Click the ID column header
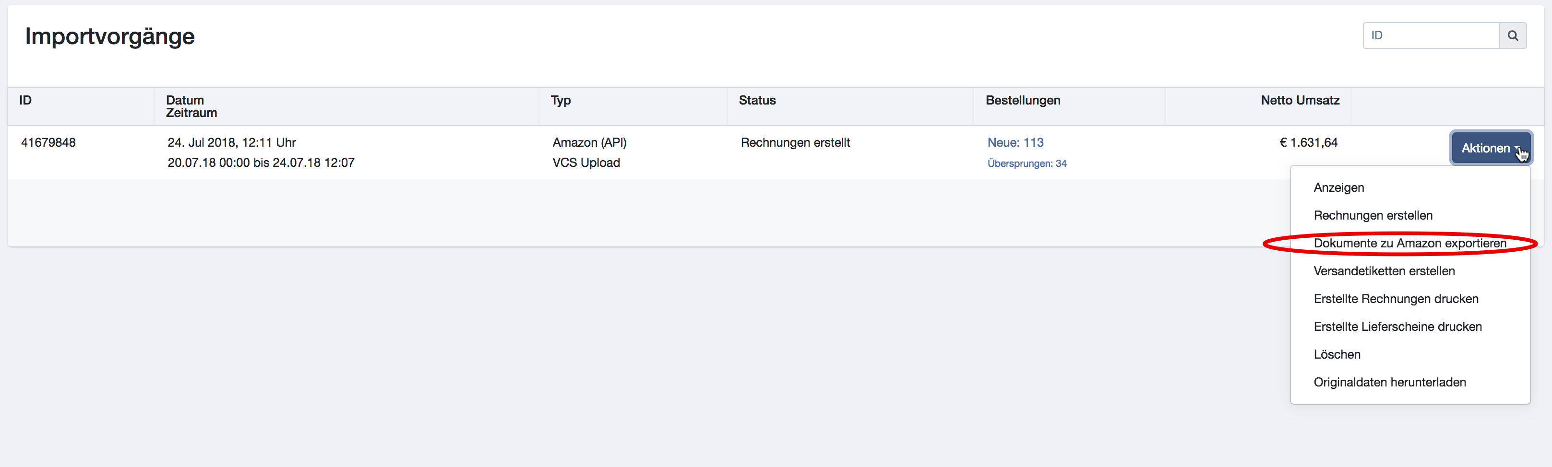The image size is (1552, 467). [25, 101]
